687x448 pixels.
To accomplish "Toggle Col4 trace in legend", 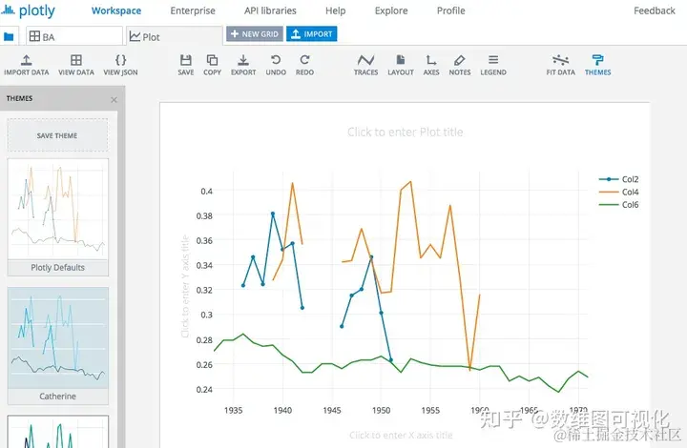I will tap(618, 192).
